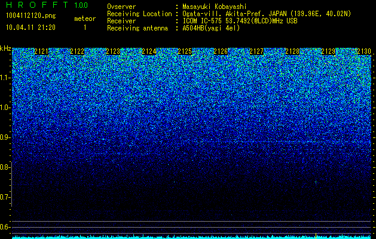Select antenna value A504HB(yagi 4el)
376x239 pixels.
(x=211, y=28)
